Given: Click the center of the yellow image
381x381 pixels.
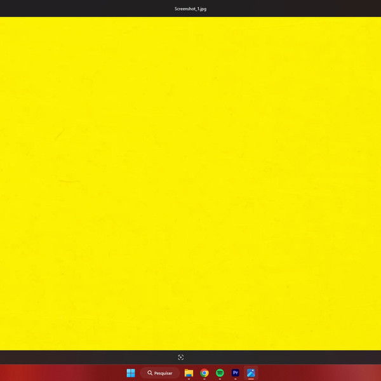Looking at the screenshot, I should [x=190, y=183].
